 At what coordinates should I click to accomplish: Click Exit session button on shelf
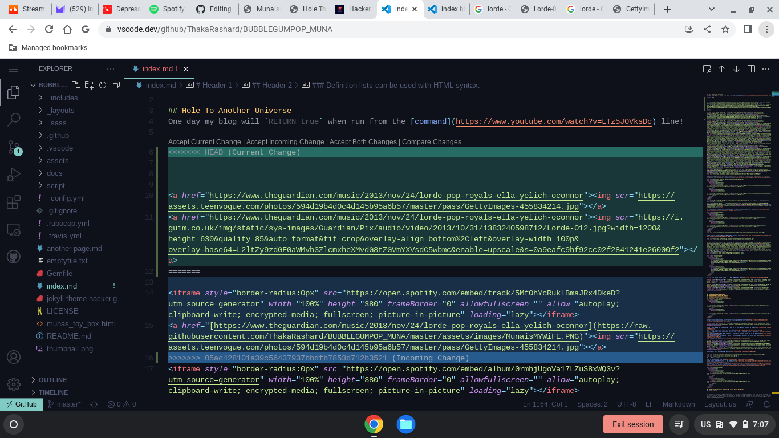[x=633, y=424]
